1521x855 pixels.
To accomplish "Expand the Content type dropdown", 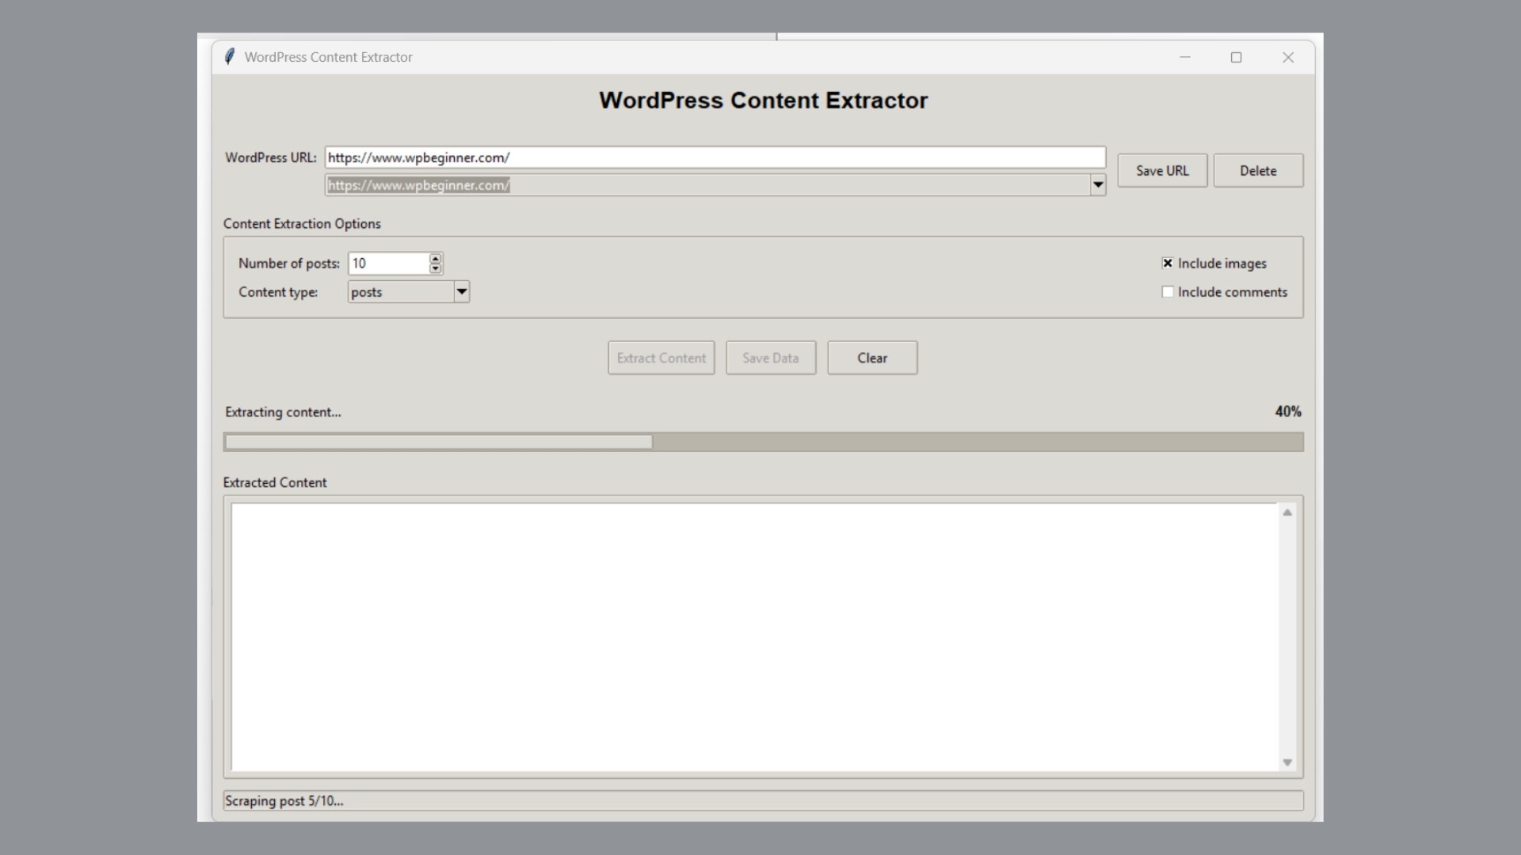I will click(x=462, y=292).
